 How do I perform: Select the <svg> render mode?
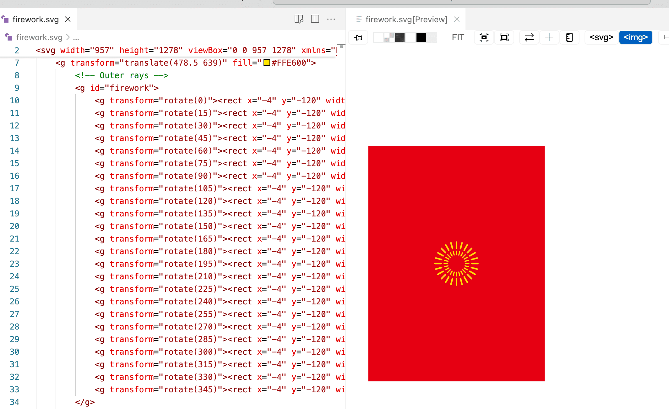point(601,37)
